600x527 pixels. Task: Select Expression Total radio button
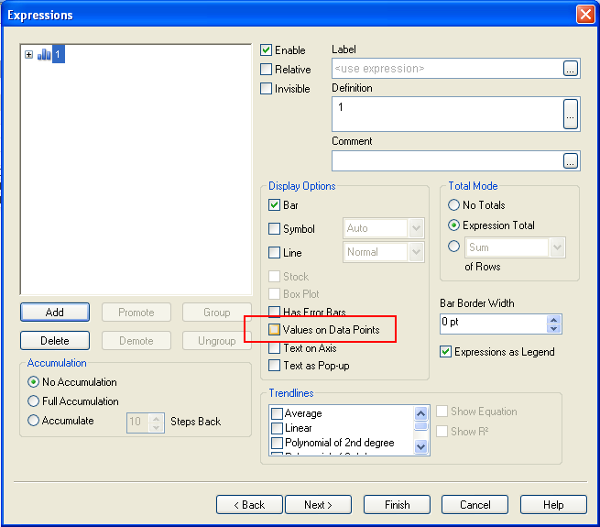[x=453, y=225]
